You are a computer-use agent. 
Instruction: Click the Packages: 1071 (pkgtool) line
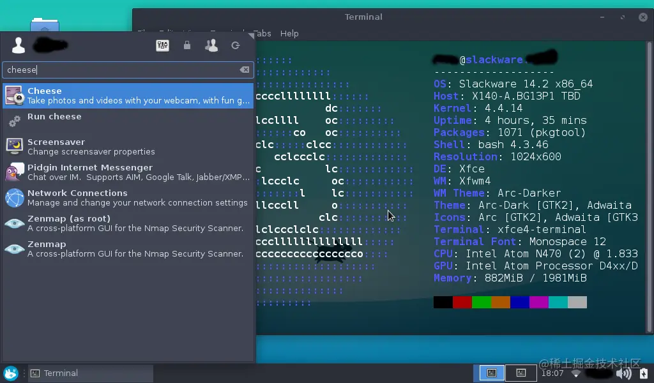tap(510, 133)
